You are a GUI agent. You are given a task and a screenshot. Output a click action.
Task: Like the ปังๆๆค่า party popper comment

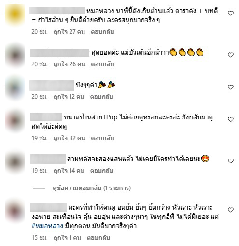(231, 87)
